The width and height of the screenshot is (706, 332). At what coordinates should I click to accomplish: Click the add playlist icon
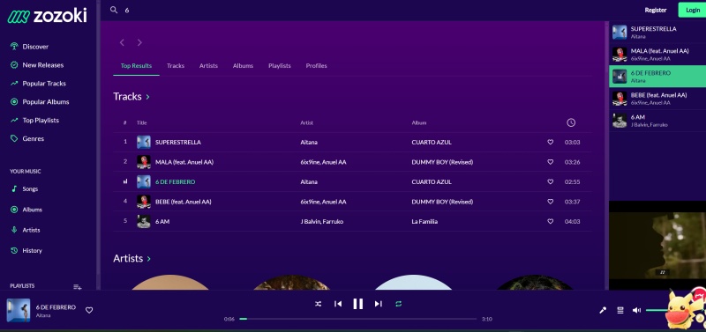(x=78, y=286)
